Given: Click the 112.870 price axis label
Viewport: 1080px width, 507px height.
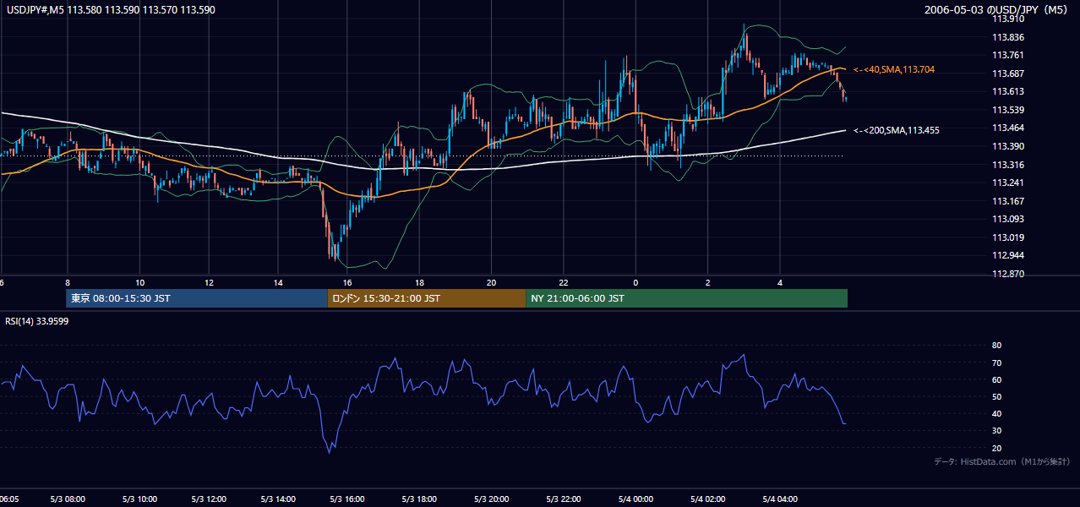Looking at the screenshot, I should 1008,274.
